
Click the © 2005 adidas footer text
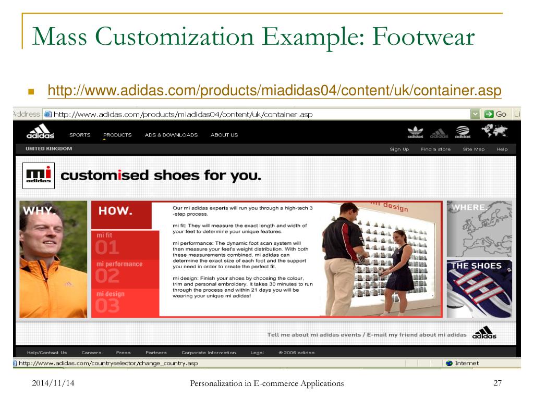296,353
